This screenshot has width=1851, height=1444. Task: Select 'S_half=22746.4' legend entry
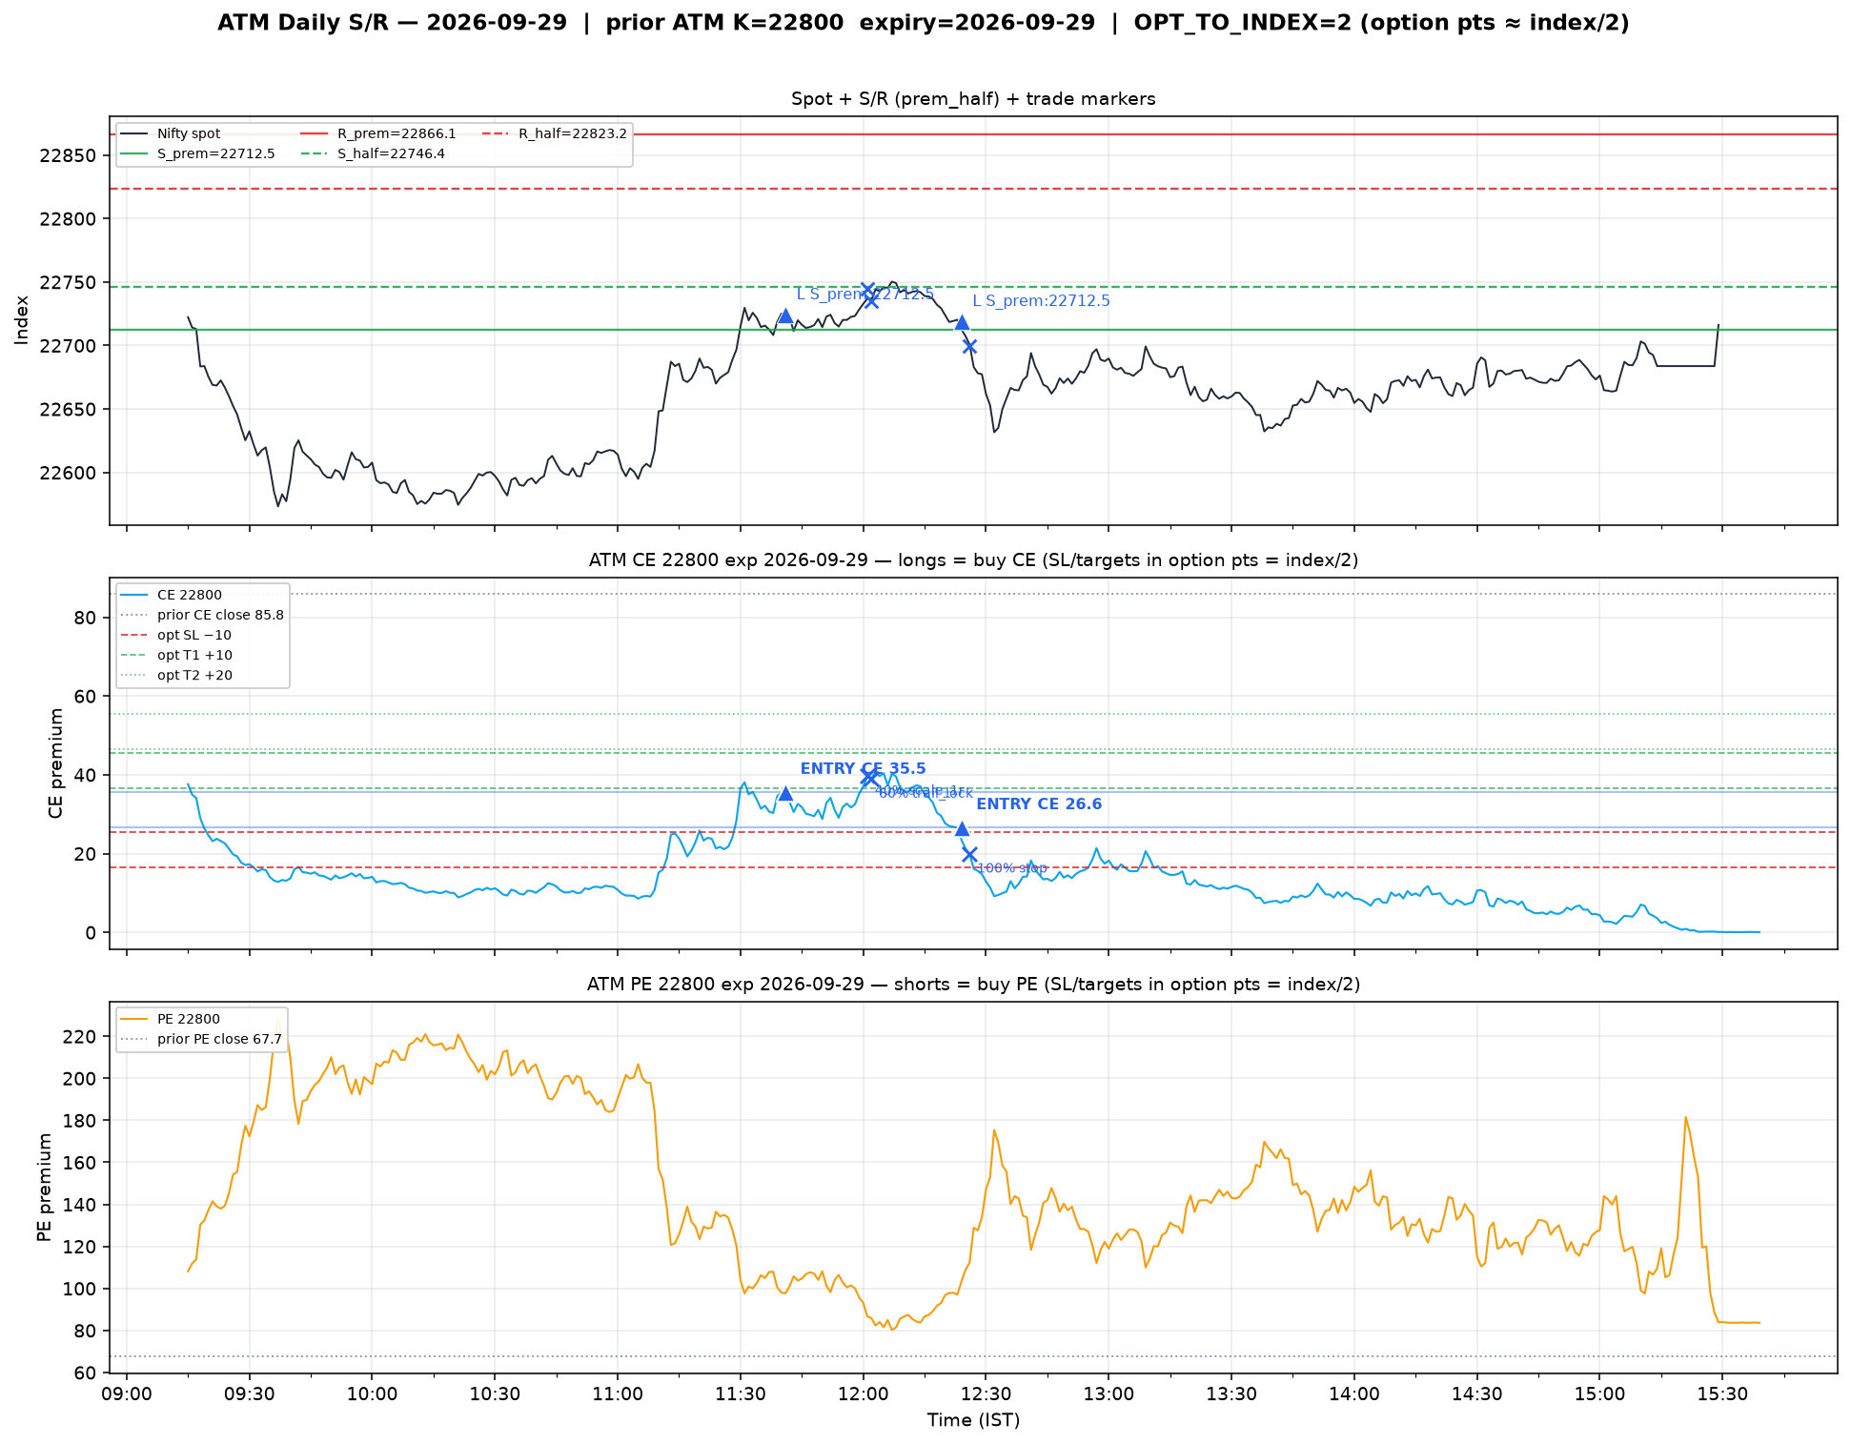click(x=373, y=154)
